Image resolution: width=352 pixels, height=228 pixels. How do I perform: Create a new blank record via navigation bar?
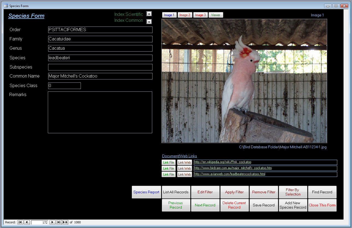click(65, 222)
